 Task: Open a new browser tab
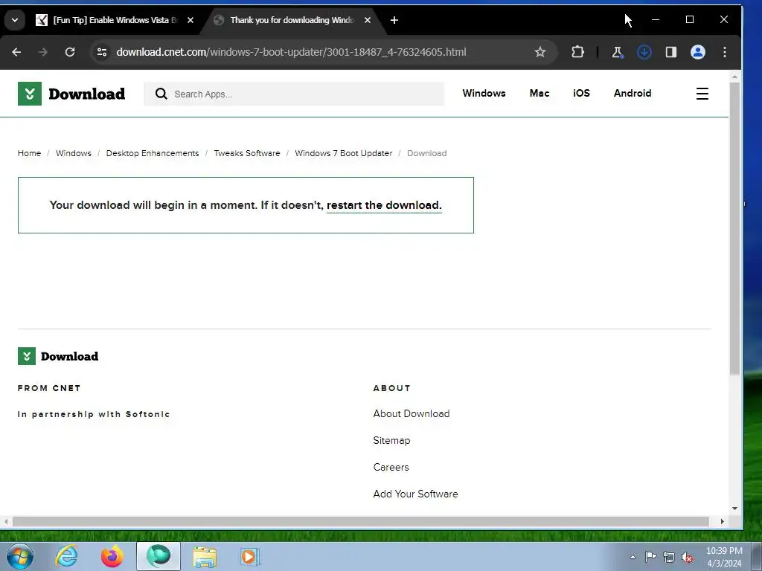pos(394,20)
